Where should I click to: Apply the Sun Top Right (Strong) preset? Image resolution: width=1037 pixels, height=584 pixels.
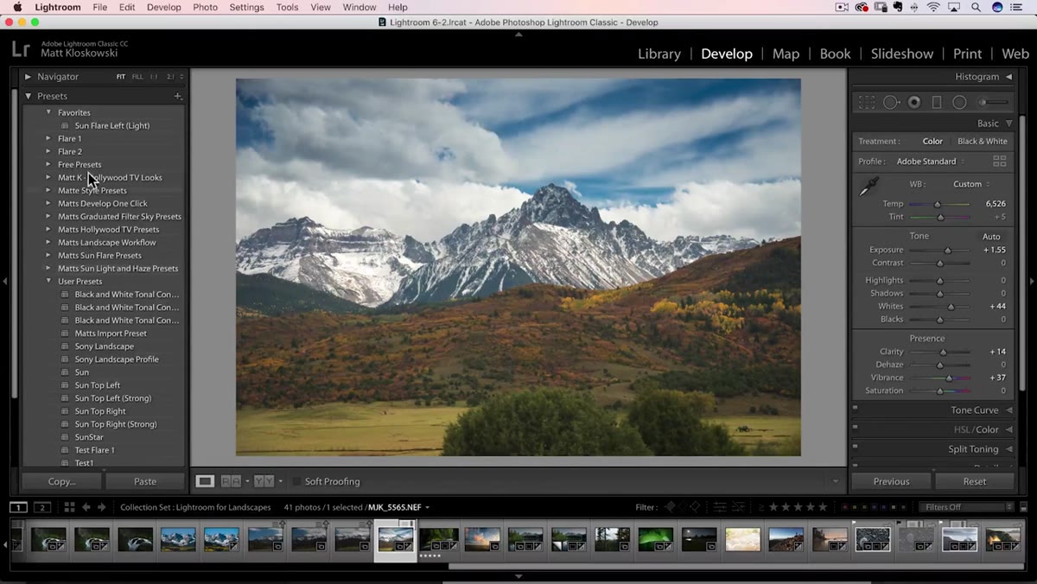tap(116, 424)
